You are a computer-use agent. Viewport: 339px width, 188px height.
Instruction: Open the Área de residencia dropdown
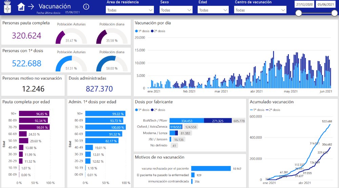(x=130, y=10)
